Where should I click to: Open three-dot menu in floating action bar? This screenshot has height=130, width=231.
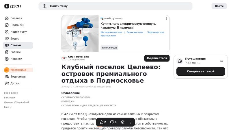point(131,122)
